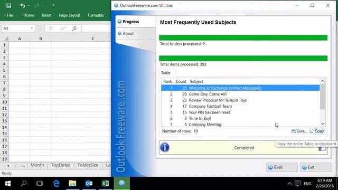The height and width of the screenshot is (190, 338).
Task: Open the Windows Start menu
Action: [8, 183]
